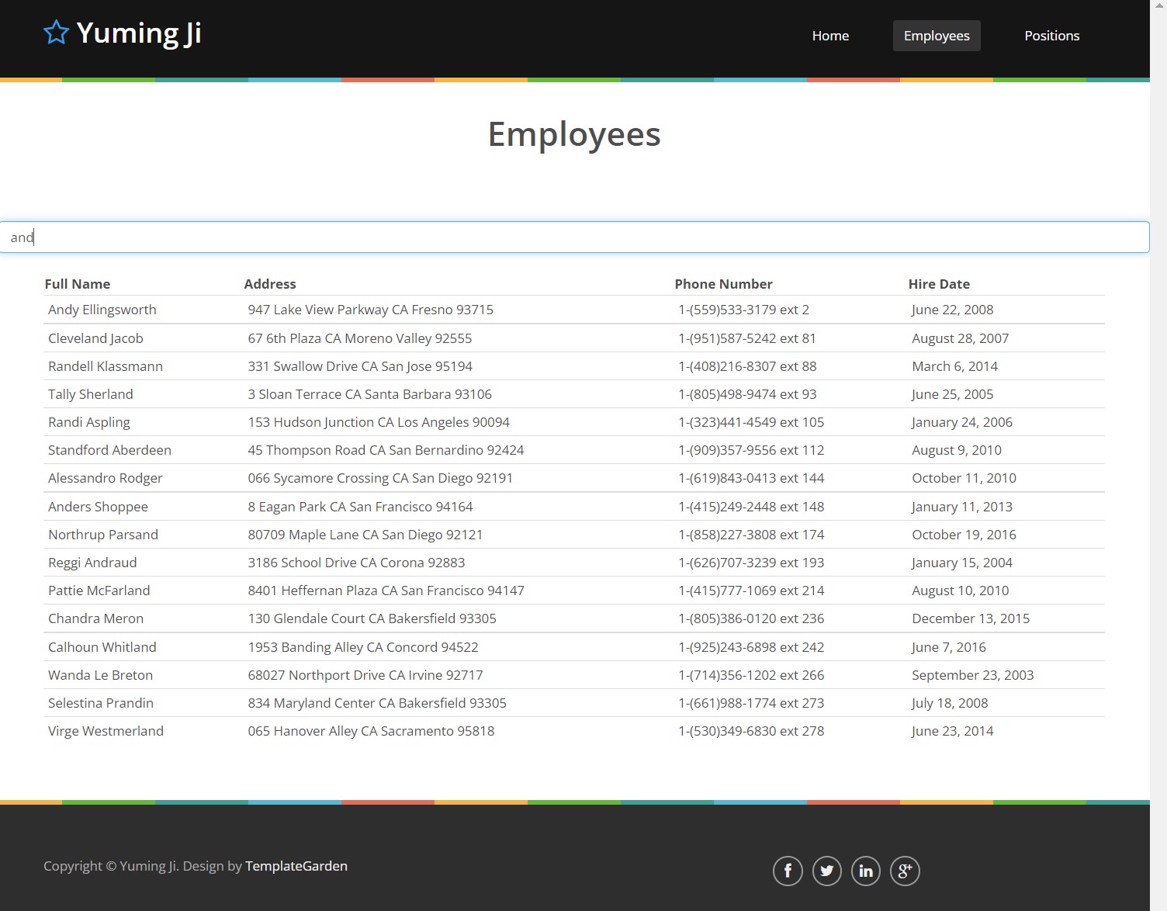Screen dimensions: 1167x911
Task: Click Wanda Le Breton's name entry
Action: [100, 674]
